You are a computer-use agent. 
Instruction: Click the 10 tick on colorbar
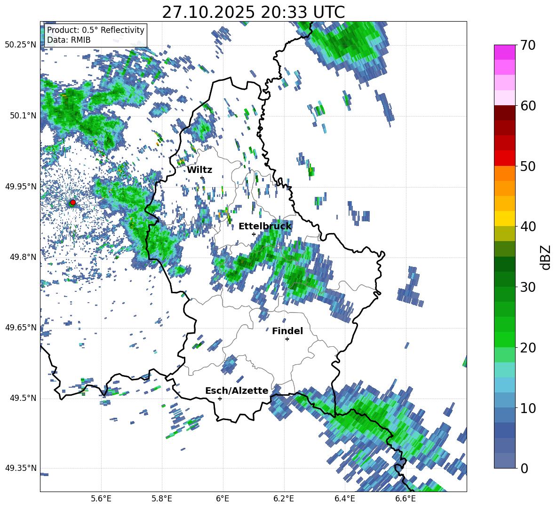[x=528, y=408]
